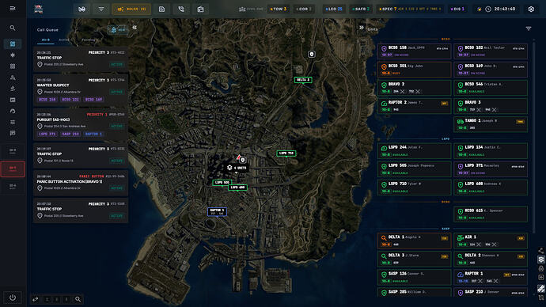Select the red highlighted status button in sidebar
Viewport: 546px width, 307px height.
coord(13,169)
